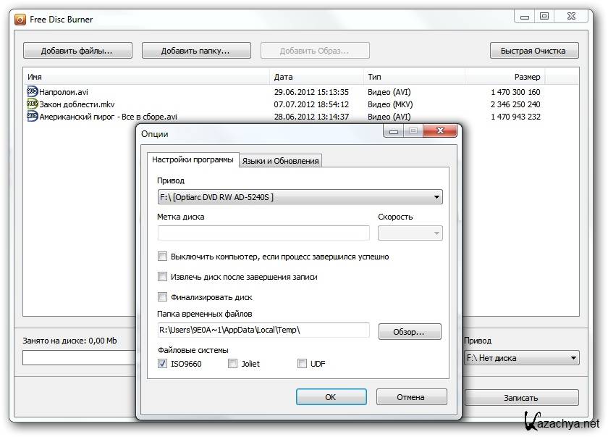Viewport: 608px width, 437px height.
Task: Uncheck the ISO9660 file system checkbox
Action: [163, 364]
